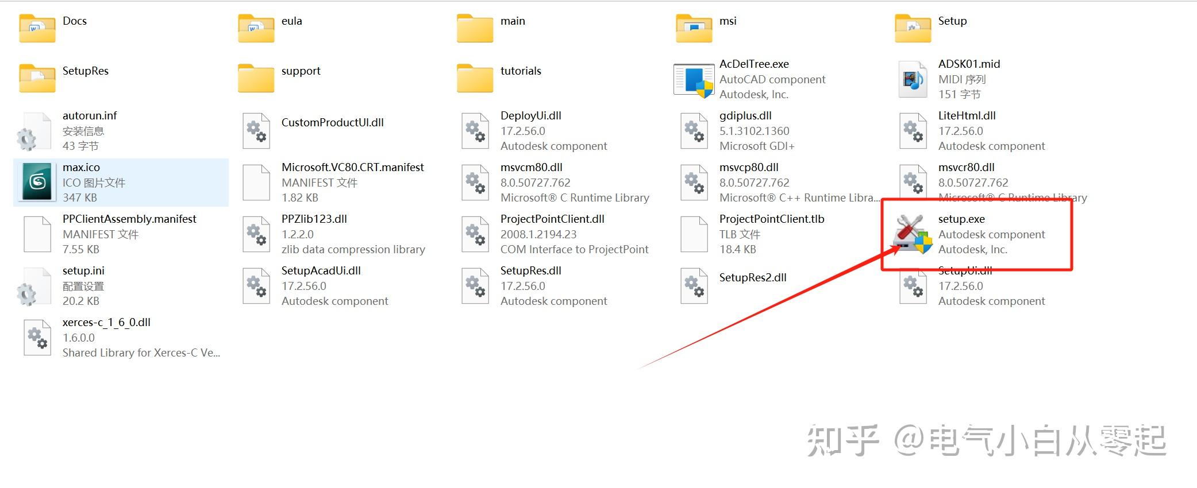Select the autorun.inf file icon
The image size is (1197, 488).
tap(36, 131)
